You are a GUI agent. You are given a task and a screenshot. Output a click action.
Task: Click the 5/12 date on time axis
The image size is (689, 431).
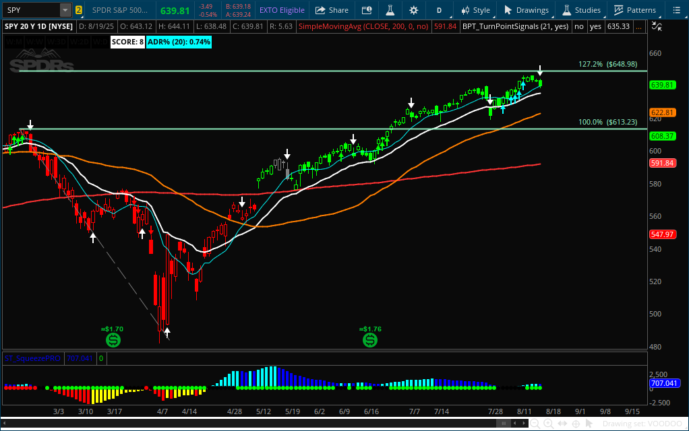coord(264,411)
